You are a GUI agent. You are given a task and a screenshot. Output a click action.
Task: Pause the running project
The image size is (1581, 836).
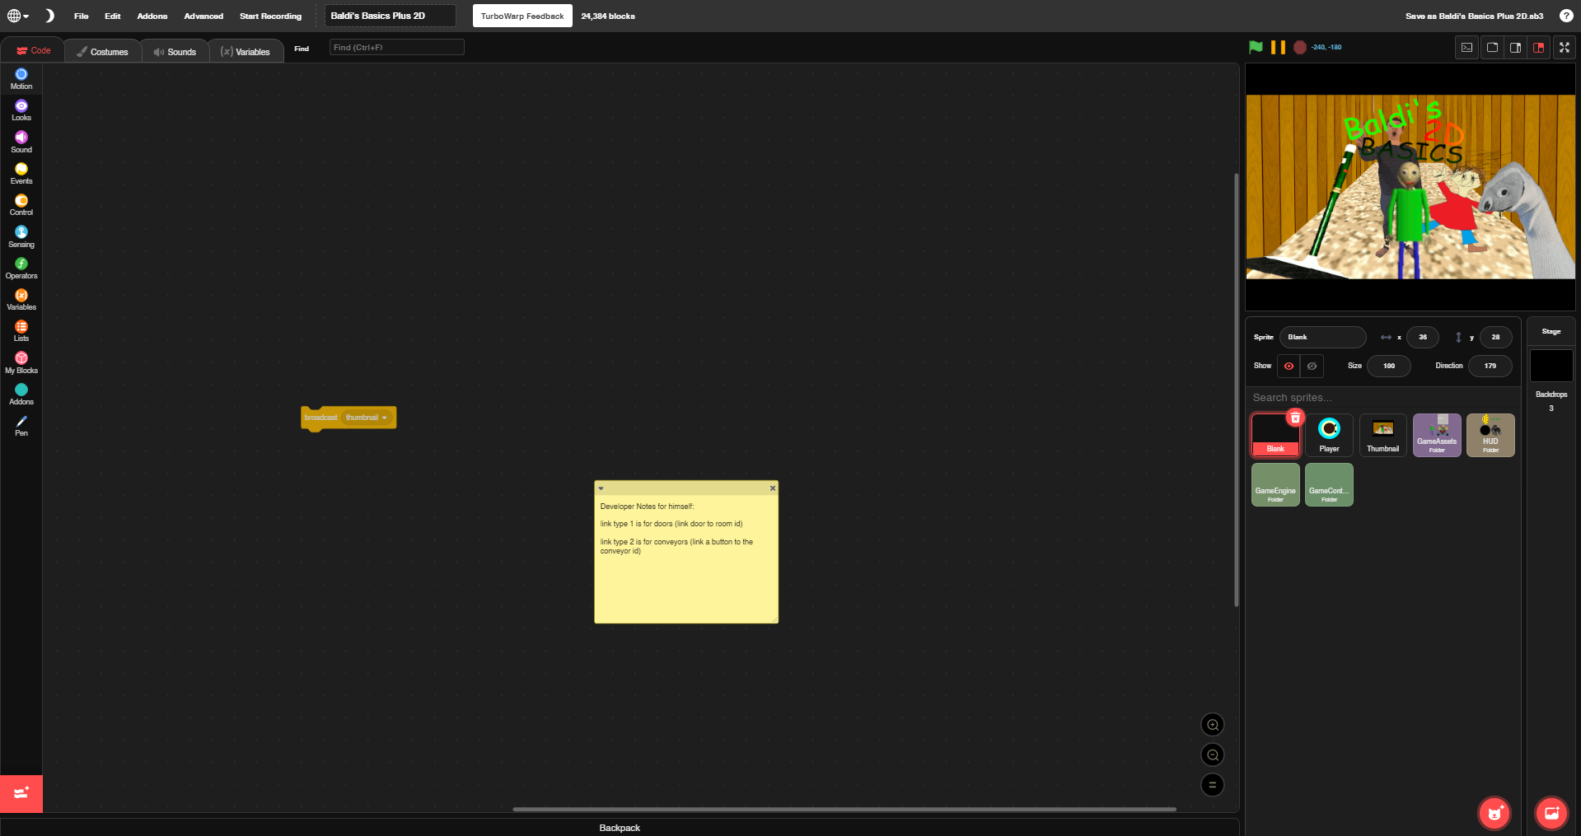(x=1278, y=47)
